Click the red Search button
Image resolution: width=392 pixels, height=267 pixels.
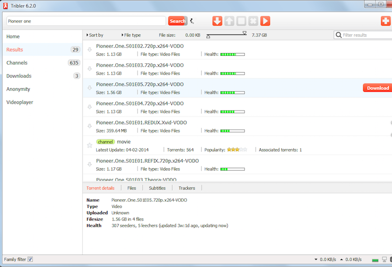(x=177, y=21)
